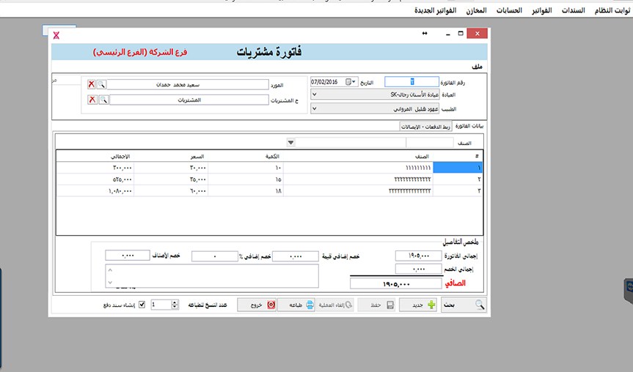The width and height of the screenshot is (633, 372).
Task: Expand the clinic (العيادة) dropdown
Action: (315, 94)
